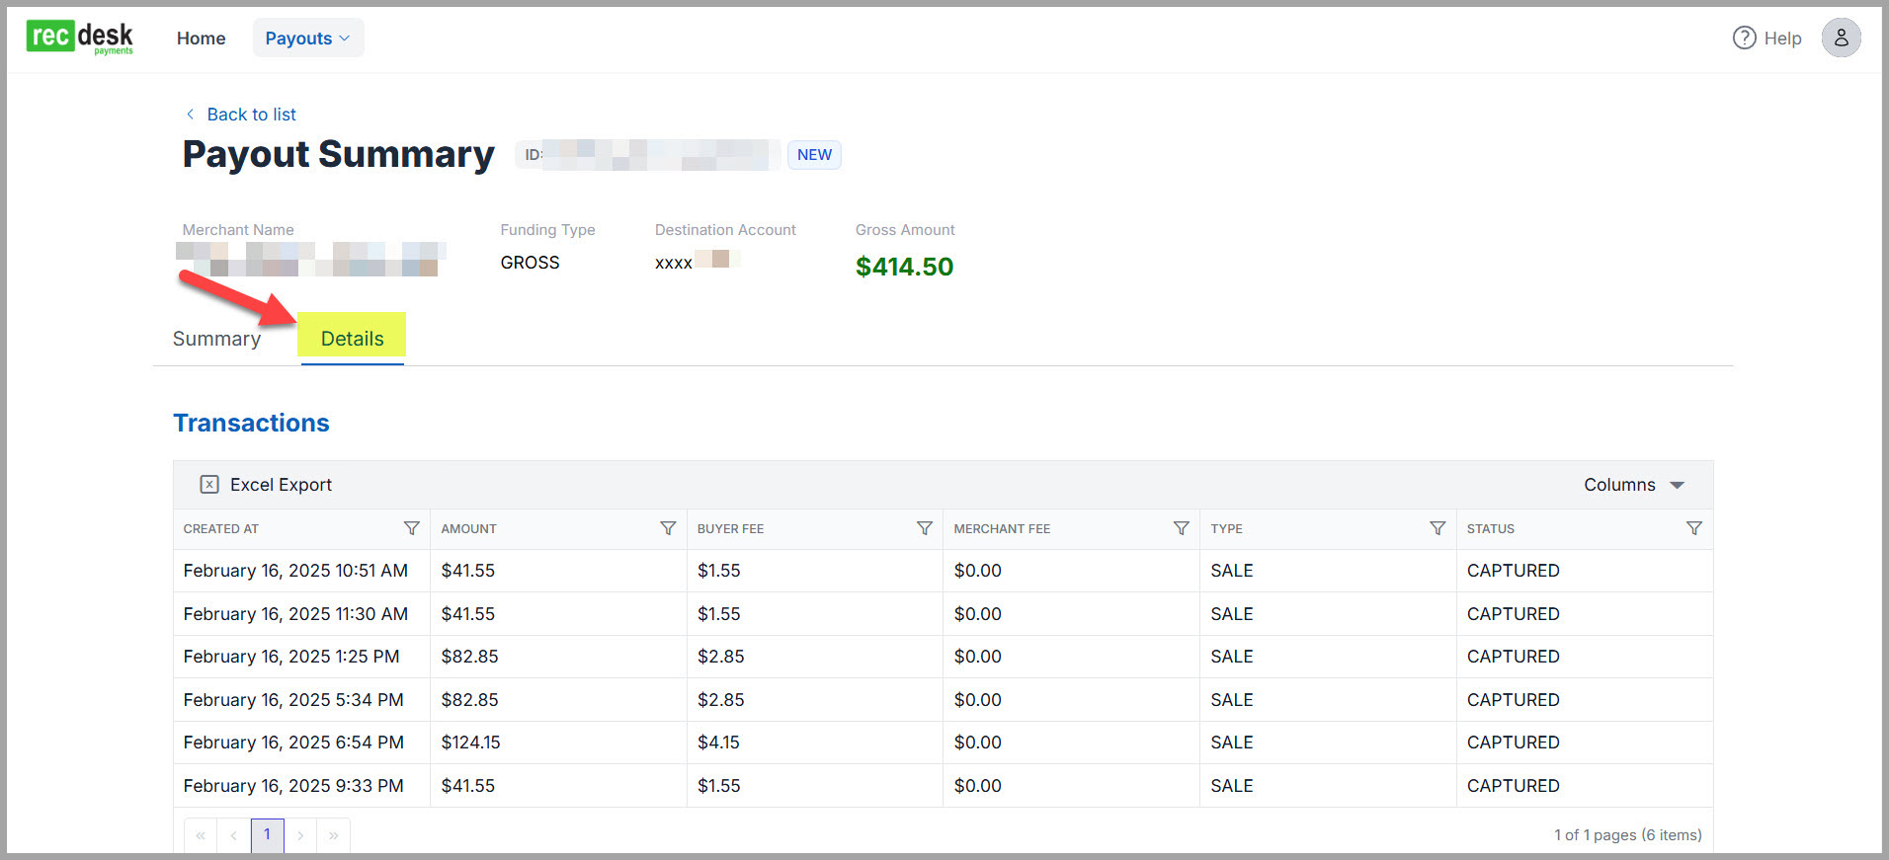Screen dimensions: 1889x860
Task: Switch to the Summary tab
Action: click(x=216, y=339)
